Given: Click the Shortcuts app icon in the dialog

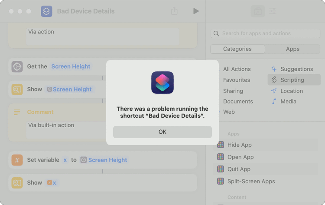Looking at the screenshot, I should (x=162, y=83).
